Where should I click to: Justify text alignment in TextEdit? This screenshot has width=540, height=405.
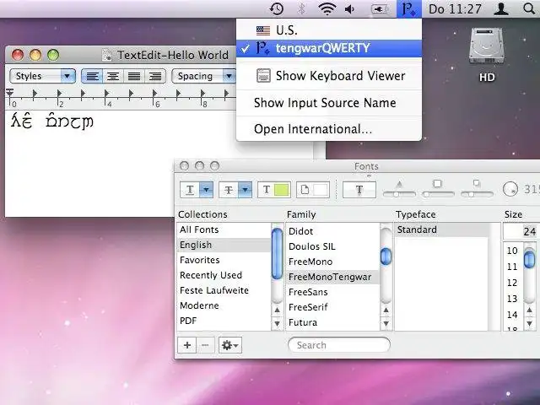[134, 76]
